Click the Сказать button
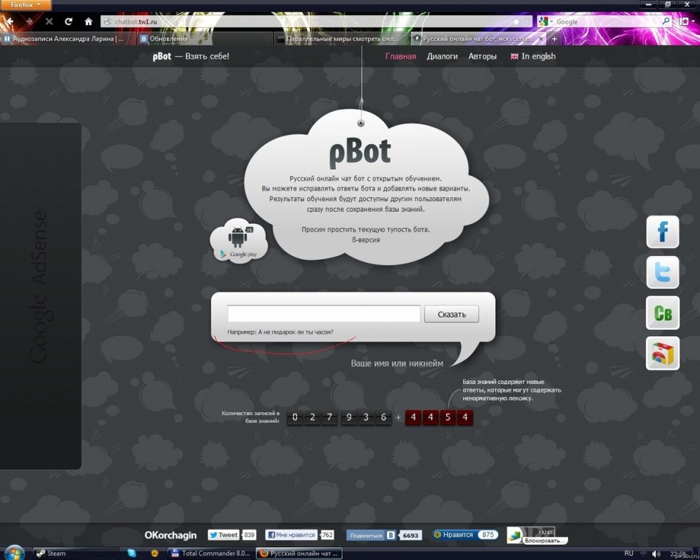 point(451,315)
